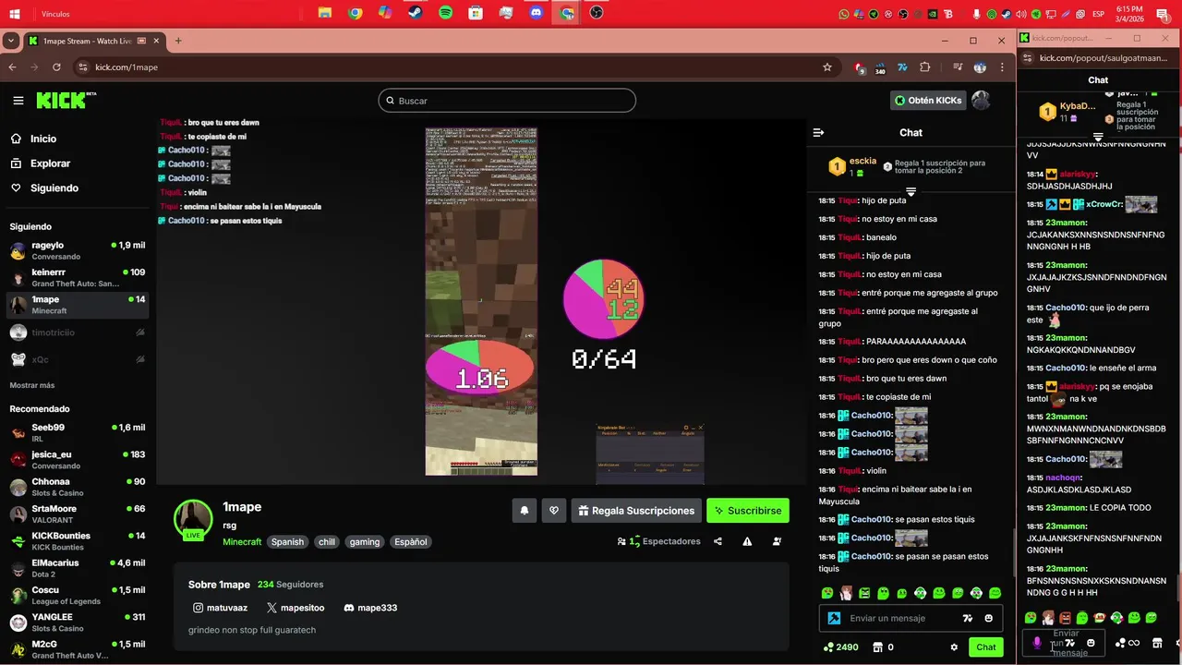The height and width of the screenshot is (665, 1182).
Task: Open emoji picker in main chat input
Action: tap(989, 618)
